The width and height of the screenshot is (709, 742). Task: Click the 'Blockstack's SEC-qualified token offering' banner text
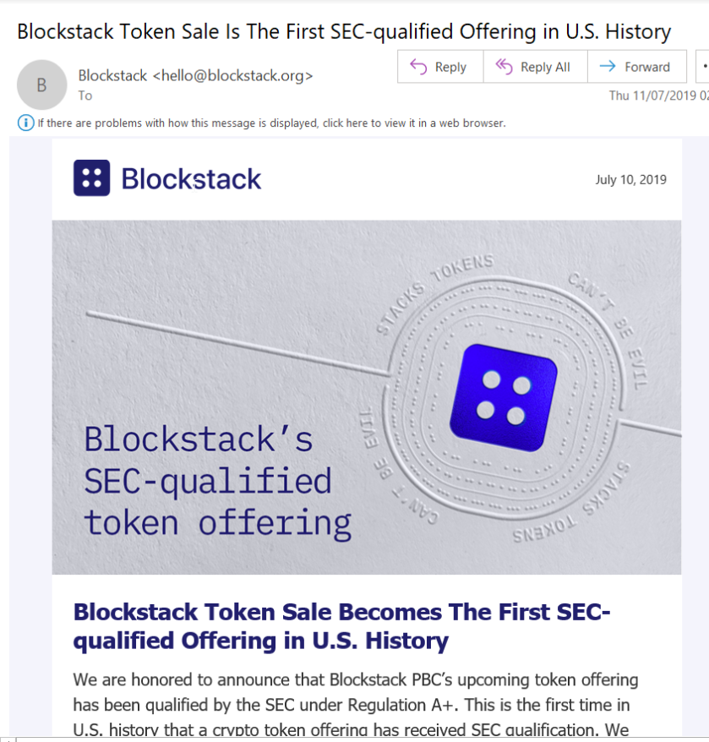[217, 481]
